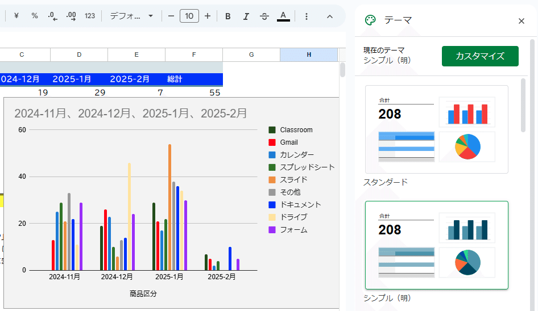The width and height of the screenshot is (538, 311).
Task: Decrease font size with minus
Action: click(x=171, y=16)
